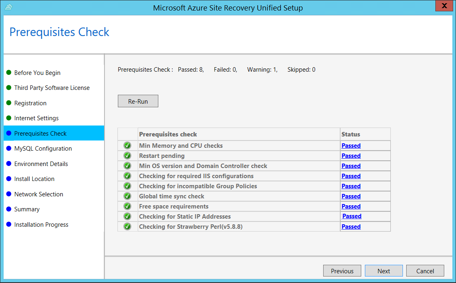Click the Re-Run button
The height and width of the screenshot is (283, 456).
[138, 101]
